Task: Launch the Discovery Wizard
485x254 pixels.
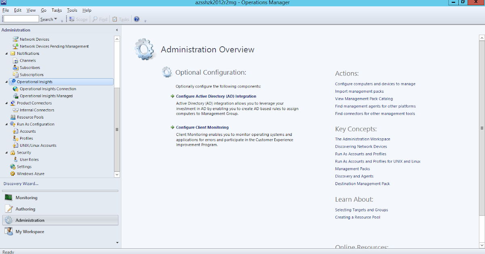Action: (x=21, y=183)
